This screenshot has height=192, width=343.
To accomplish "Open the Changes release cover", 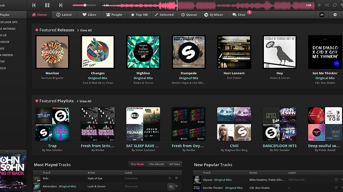I will coord(98,52).
